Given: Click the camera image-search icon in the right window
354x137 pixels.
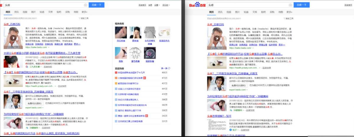Looking at the screenshot, I should pyautogui.click(x=290, y=5).
